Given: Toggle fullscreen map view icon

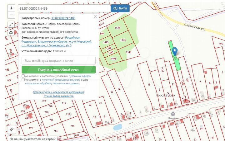Looking at the screenshot, I should coord(11,25).
